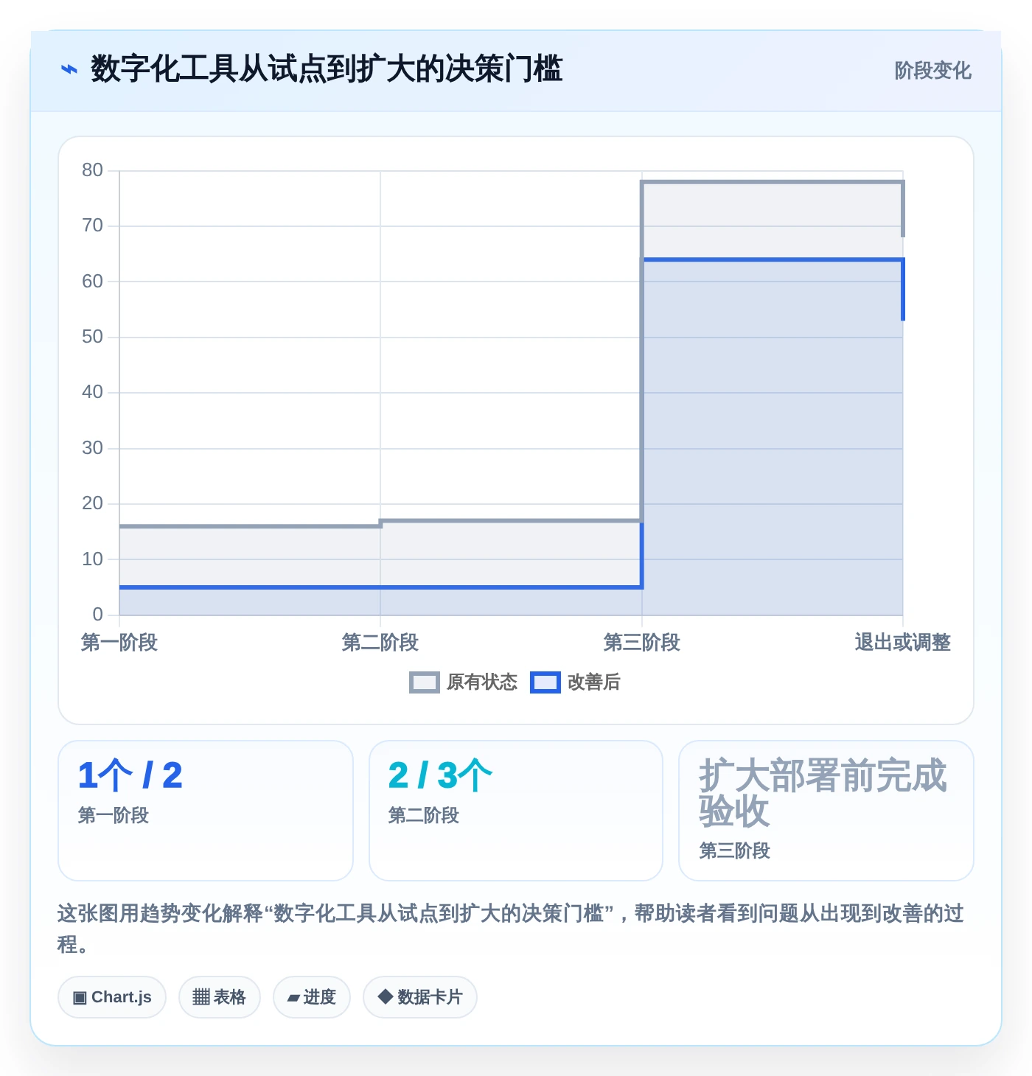Click the 原有状态 legend text
The width and height of the screenshot is (1032, 1076).
click(482, 682)
